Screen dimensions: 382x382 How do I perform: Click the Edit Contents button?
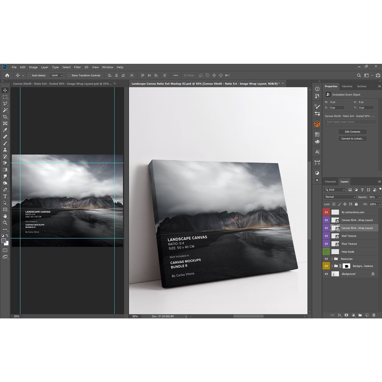tap(352, 132)
